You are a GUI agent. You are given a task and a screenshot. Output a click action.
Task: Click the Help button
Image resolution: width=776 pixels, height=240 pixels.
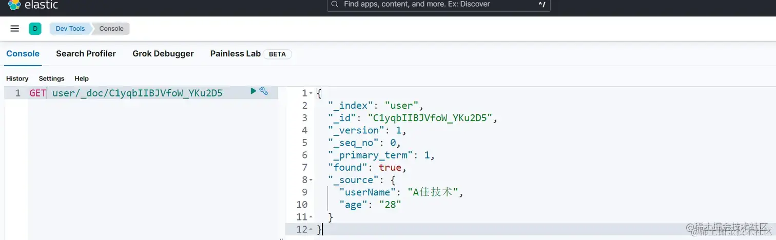click(82, 78)
